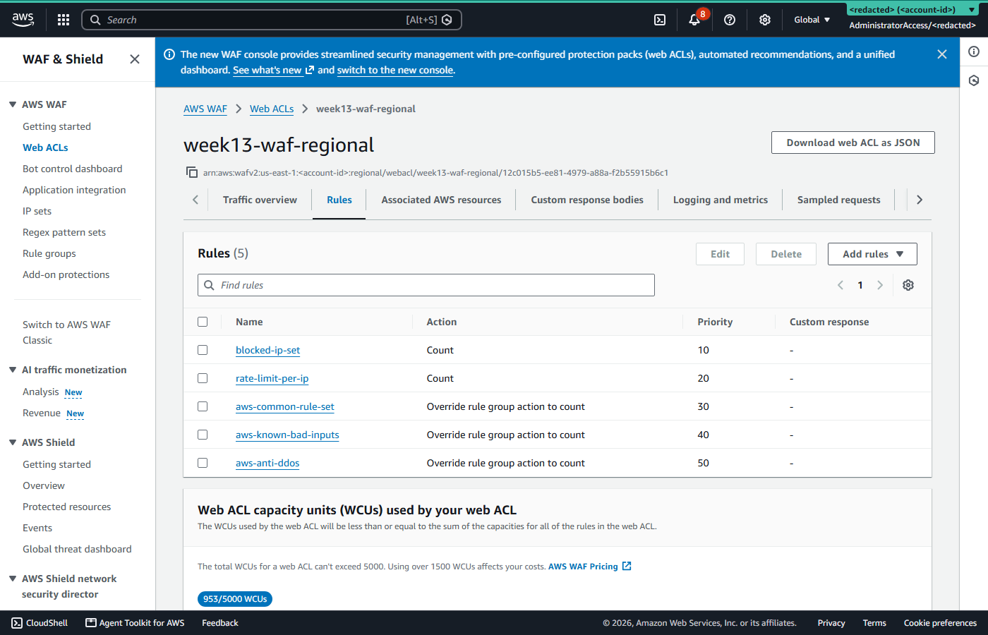Go to Web ACLs breadcrumb

272,109
